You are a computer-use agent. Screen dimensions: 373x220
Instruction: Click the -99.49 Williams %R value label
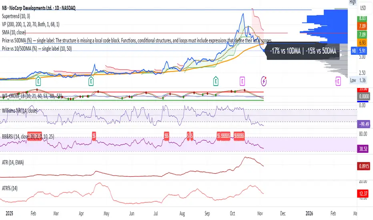tap(364, 124)
